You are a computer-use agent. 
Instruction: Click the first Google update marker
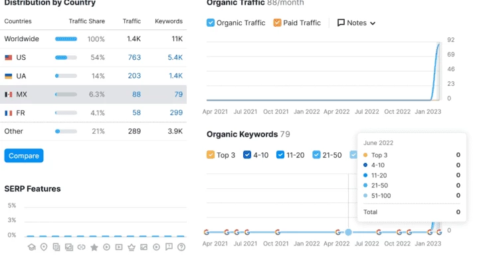click(207, 232)
